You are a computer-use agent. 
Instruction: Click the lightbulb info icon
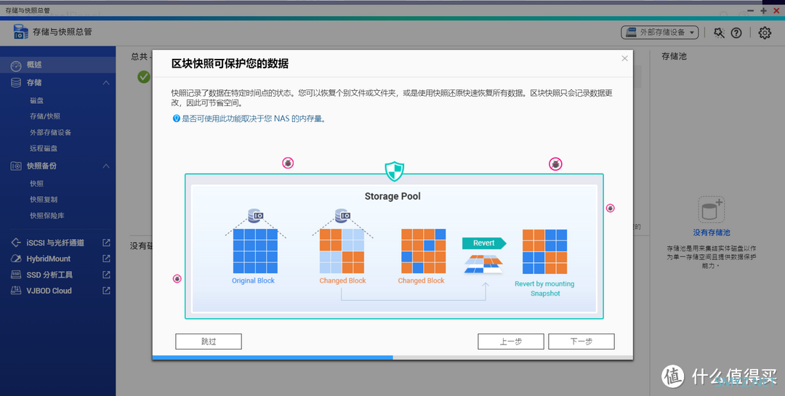(x=176, y=118)
